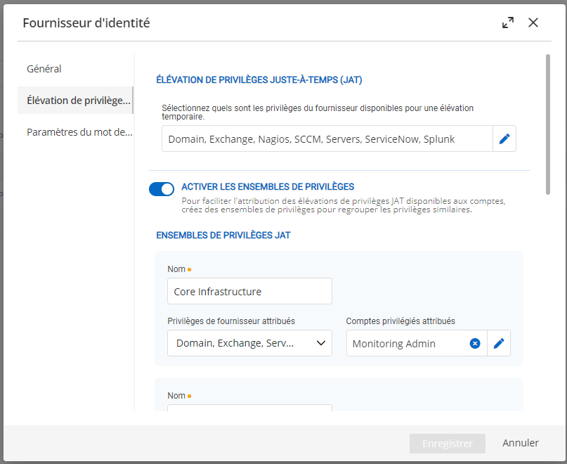Edit the JAT provider privileges list

(x=504, y=139)
